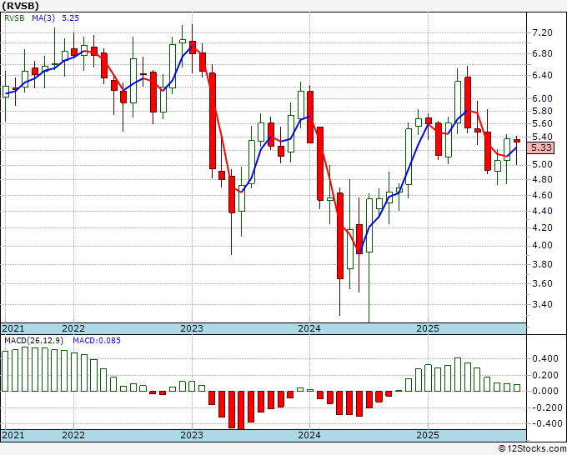This screenshot has width=567, height=455.
Task: Click the MACD(26,12,9) indicator label
Action: point(33,341)
